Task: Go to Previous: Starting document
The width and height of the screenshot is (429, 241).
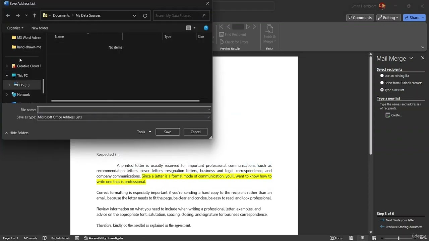Action: pos(401,227)
